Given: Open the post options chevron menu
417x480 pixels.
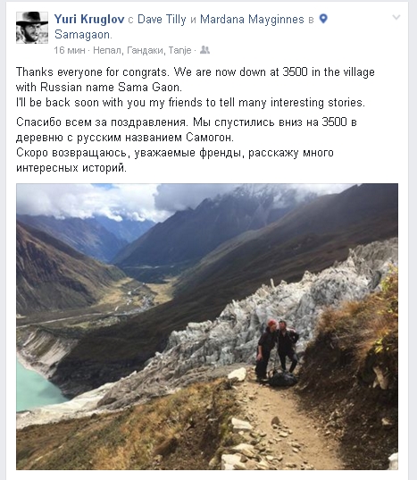Looking at the screenshot, I should 396,18.
